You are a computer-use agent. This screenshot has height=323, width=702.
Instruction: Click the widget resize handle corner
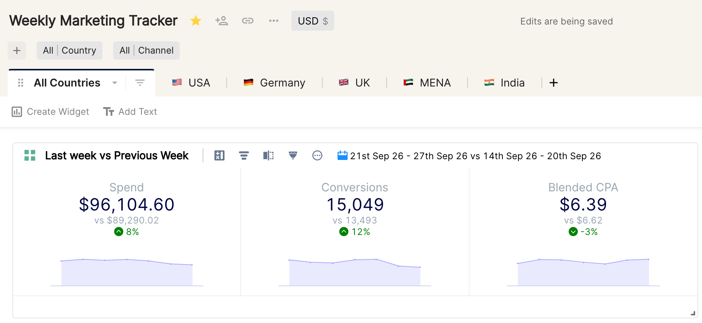(x=693, y=313)
